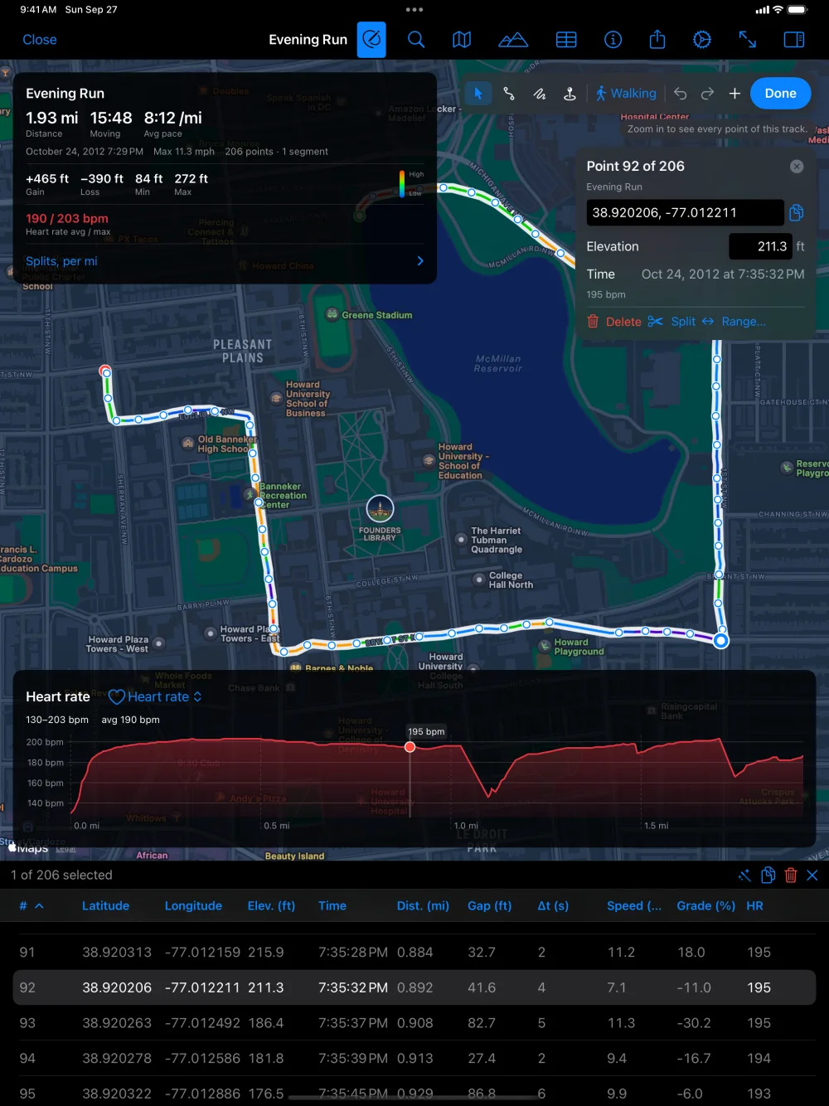Delete this point from the panel

point(614,322)
